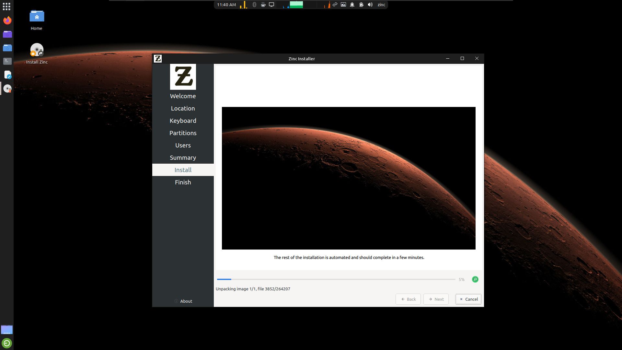Click the volume/speaker icon in taskbar
The height and width of the screenshot is (350, 622).
(x=370, y=5)
